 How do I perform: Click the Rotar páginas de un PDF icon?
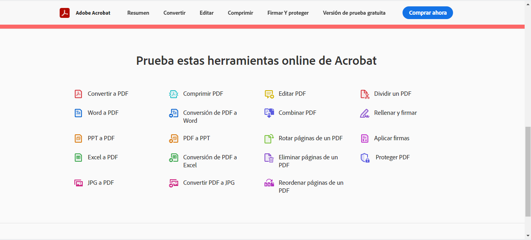tap(269, 139)
